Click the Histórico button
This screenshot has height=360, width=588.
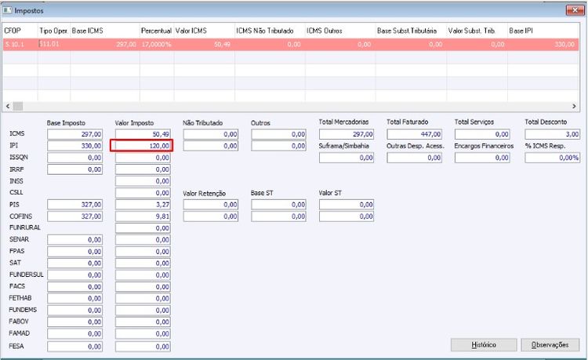[484, 344]
